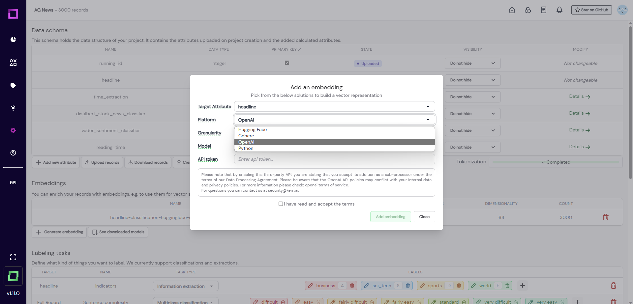Click the sci_tech hotkey S badge
633x304 pixels.
pyautogui.click(x=398, y=286)
